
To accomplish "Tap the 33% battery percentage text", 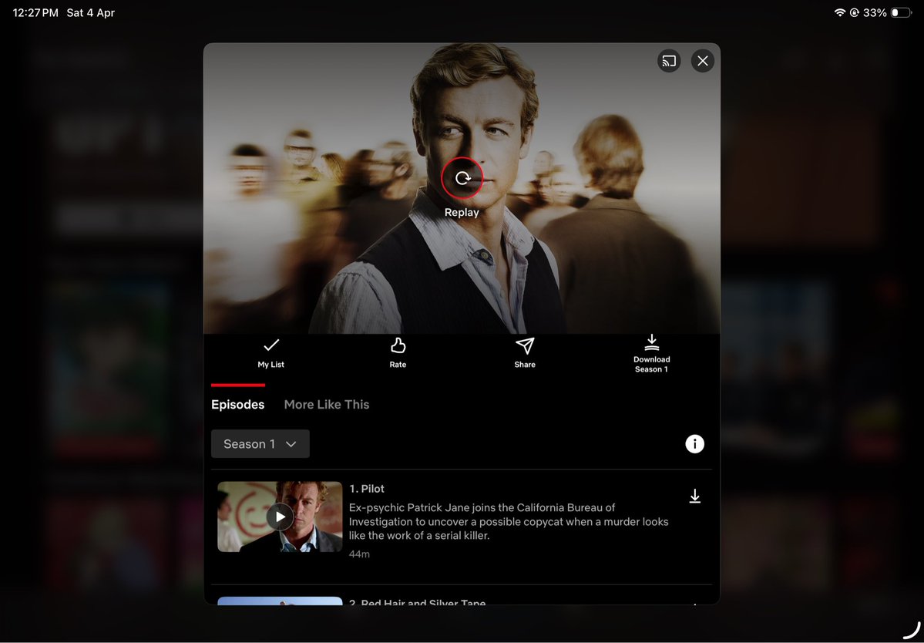I will 875,12.
